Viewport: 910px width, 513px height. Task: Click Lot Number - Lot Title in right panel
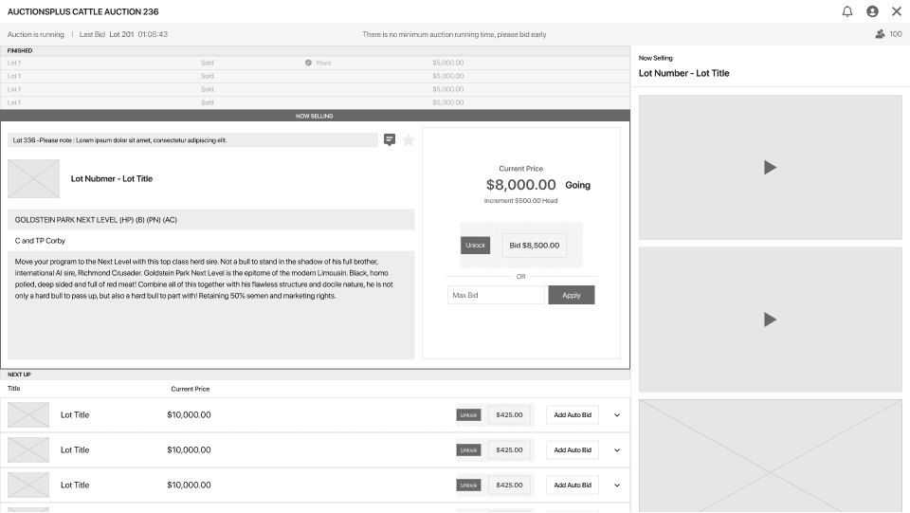point(683,73)
